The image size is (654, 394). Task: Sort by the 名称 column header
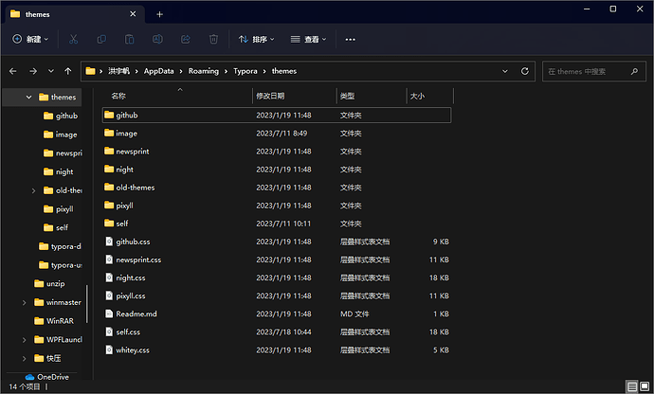[x=177, y=96]
